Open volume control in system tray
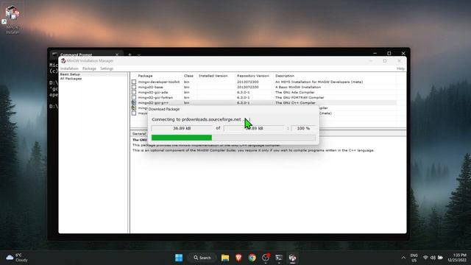This screenshot has width=471, height=265. tap(433, 258)
